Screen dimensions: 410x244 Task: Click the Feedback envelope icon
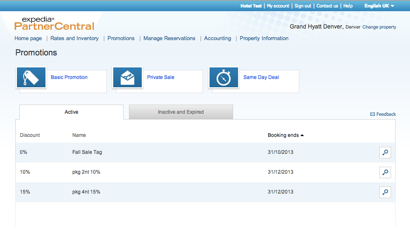372,114
